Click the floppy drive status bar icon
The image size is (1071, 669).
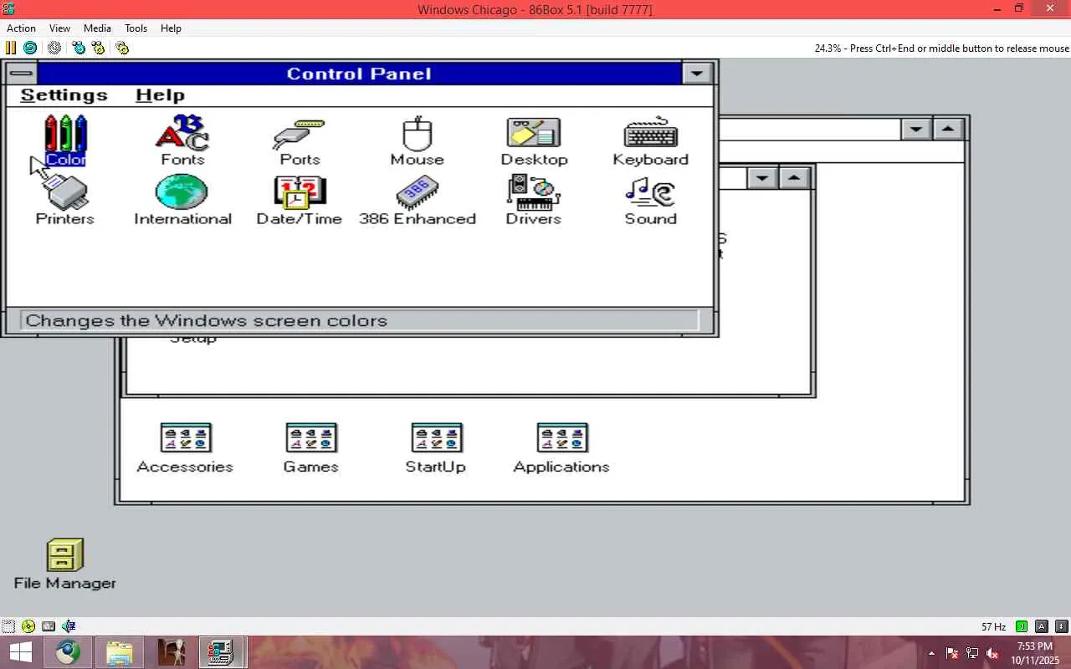pyautogui.click(x=8, y=626)
